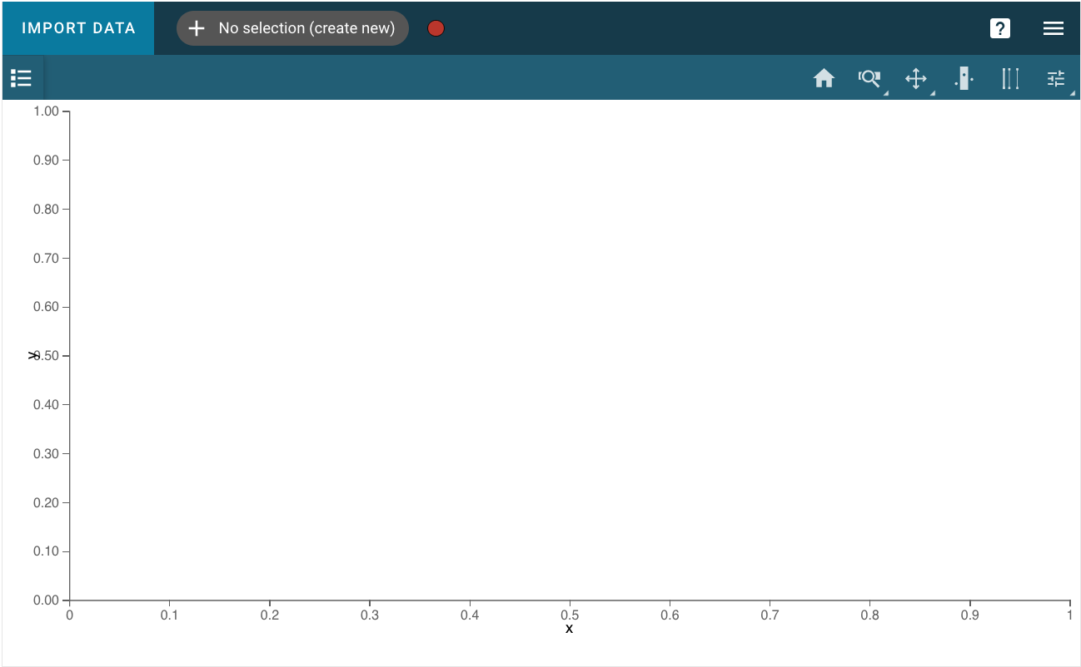Select the x-range region selection tool
This screenshot has height=667, width=1081.
pos(964,79)
